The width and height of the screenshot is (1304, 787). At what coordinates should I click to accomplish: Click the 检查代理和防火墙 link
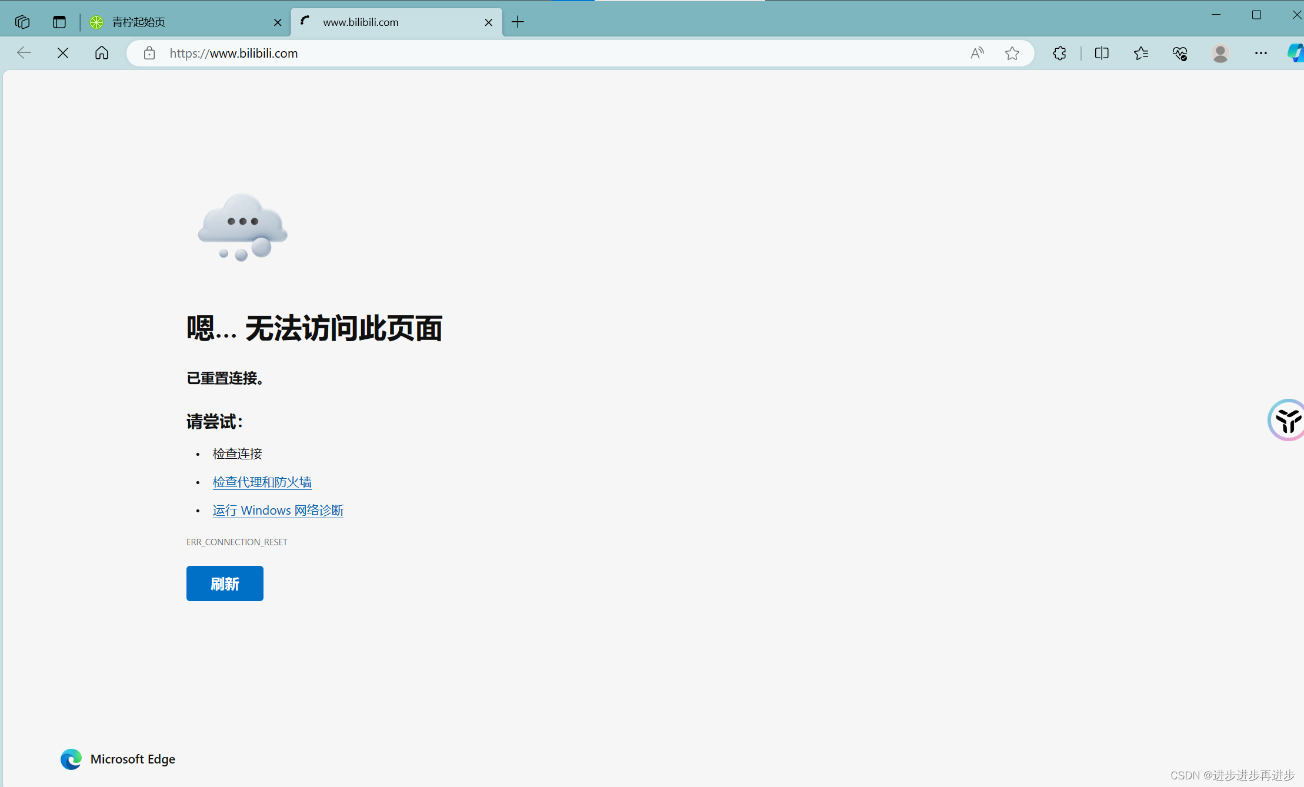pyautogui.click(x=262, y=482)
